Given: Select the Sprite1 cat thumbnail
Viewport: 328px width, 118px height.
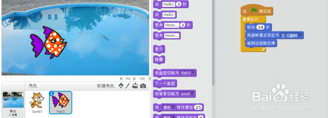Looking at the screenshot, I should [37, 103].
